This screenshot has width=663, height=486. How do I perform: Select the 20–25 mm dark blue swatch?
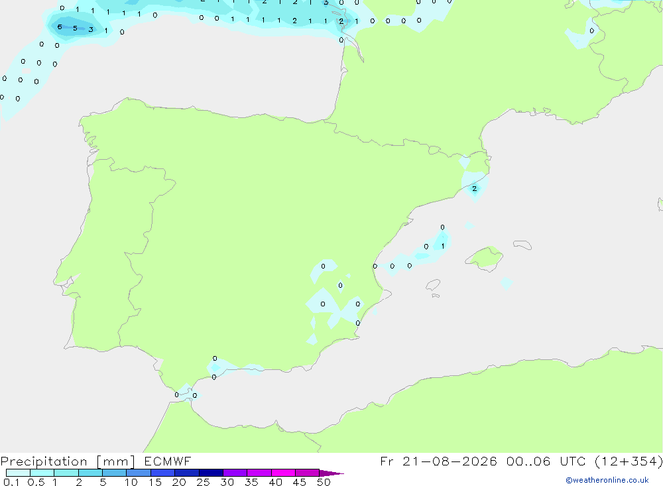click(186, 473)
